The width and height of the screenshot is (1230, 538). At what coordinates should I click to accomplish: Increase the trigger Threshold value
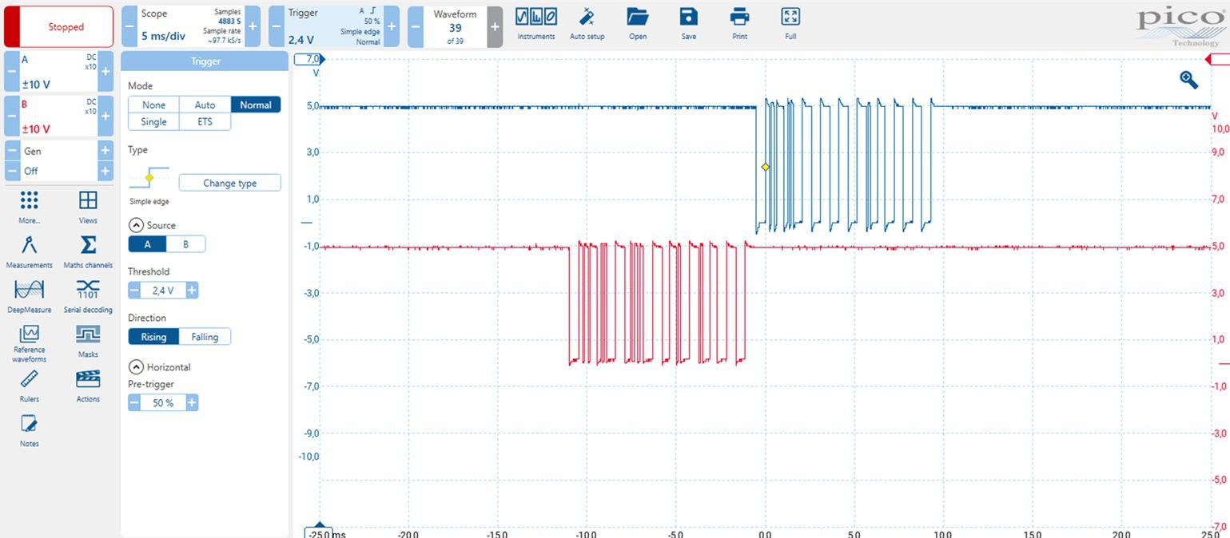(x=192, y=291)
